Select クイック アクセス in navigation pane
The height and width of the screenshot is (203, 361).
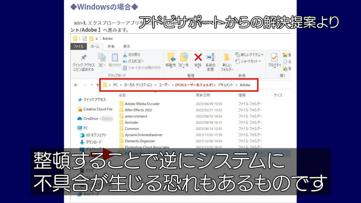point(92,100)
